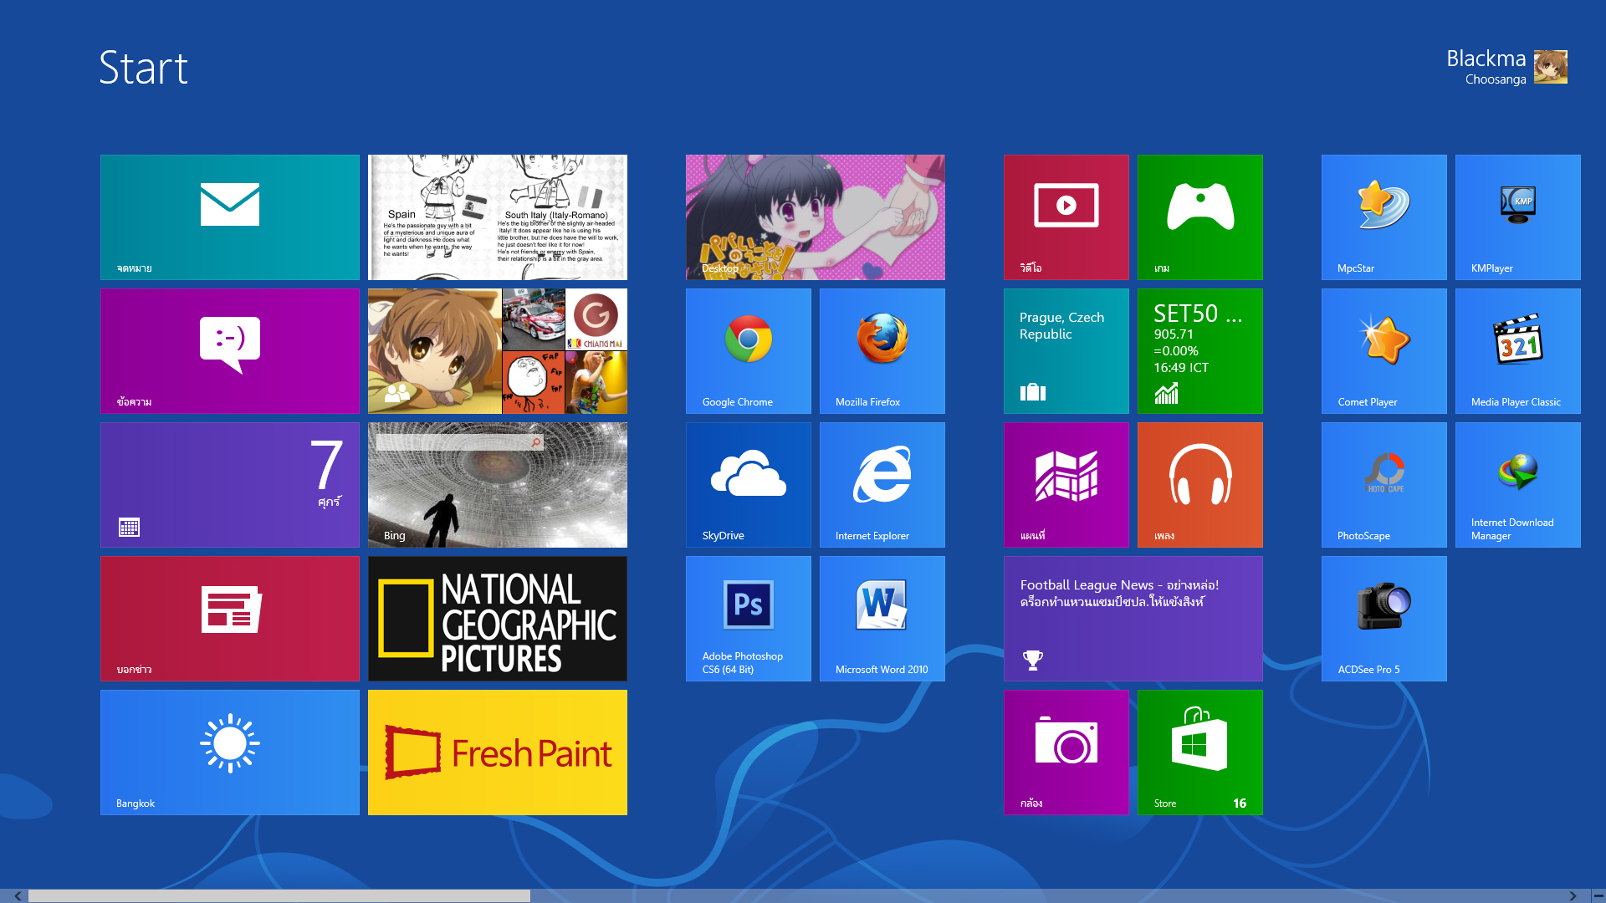Launch Media Player Classic
The width and height of the screenshot is (1606, 903).
click(1517, 350)
